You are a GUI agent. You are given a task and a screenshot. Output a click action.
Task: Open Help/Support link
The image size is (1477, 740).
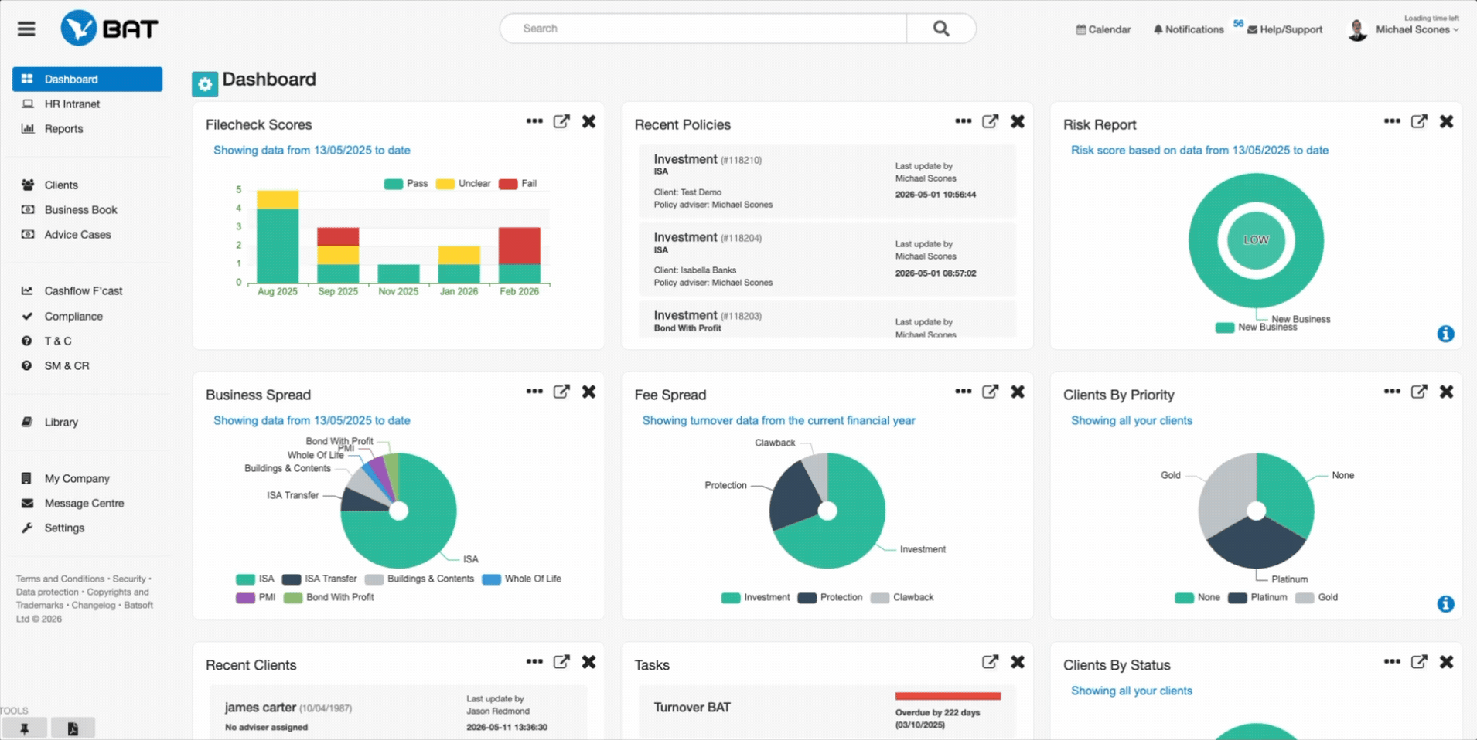pyautogui.click(x=1285, y=29)
